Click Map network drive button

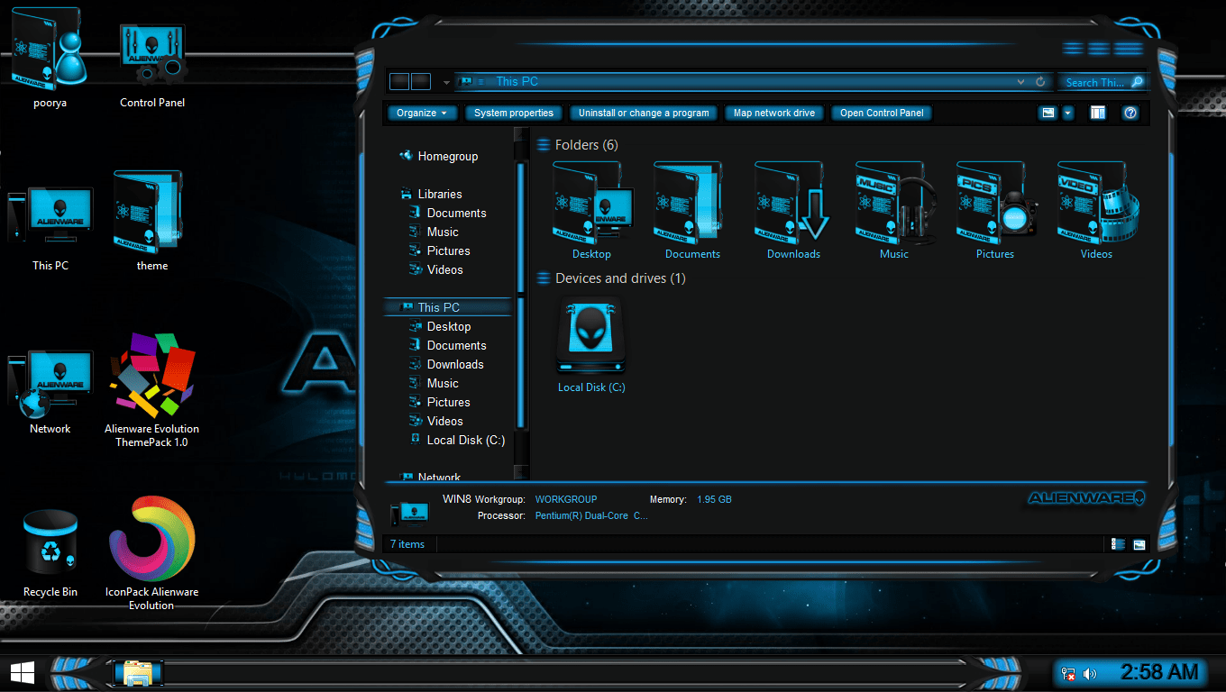point(774,113)
